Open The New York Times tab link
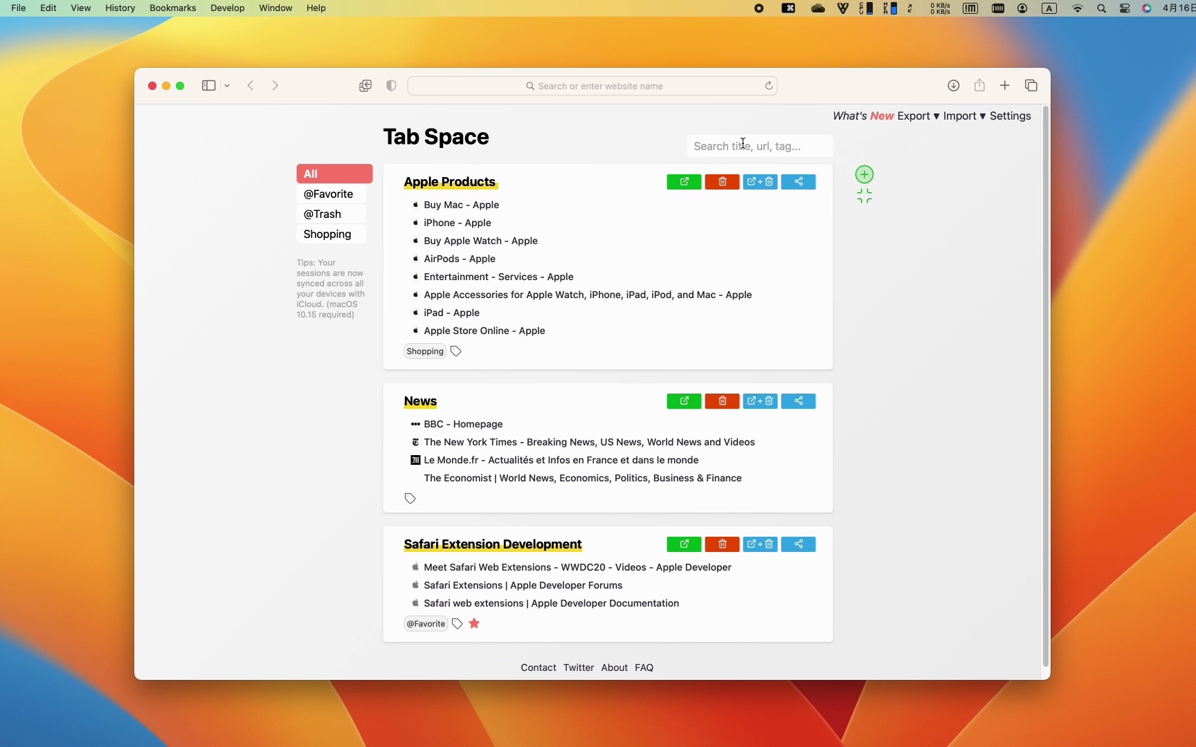Screen dimensions: 1196x747 589,442
